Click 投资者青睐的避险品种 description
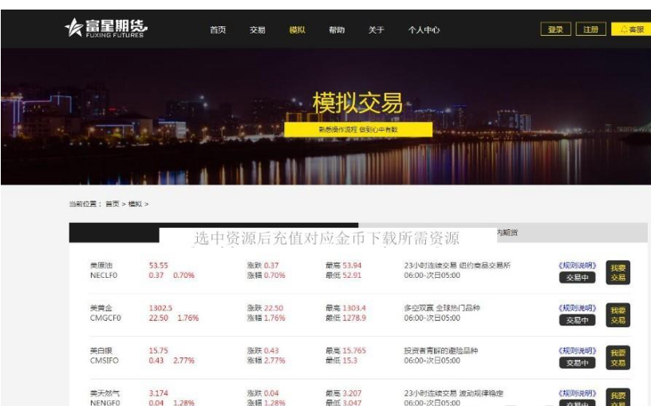 (x=441, y=350)
